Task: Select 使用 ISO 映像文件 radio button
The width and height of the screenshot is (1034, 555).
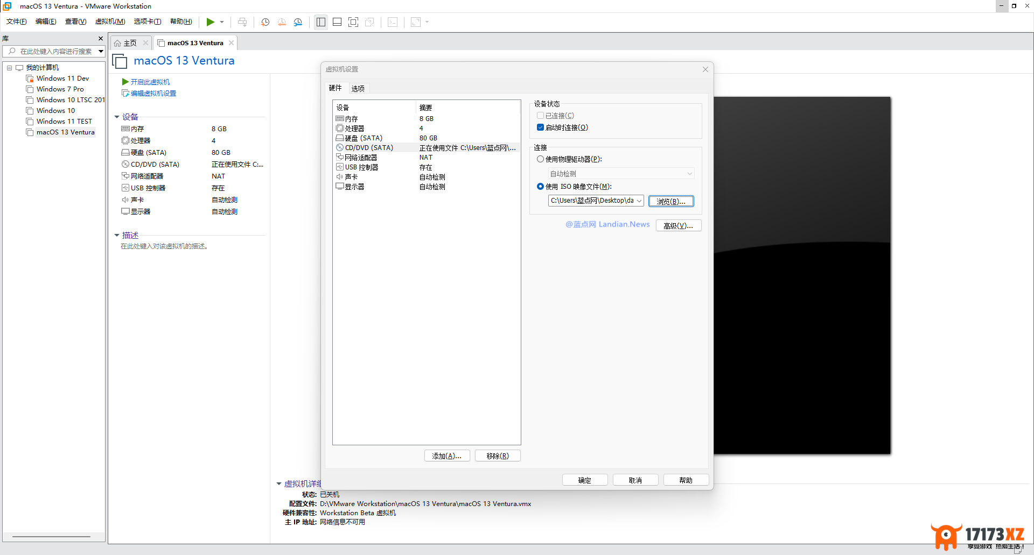Action: pyautogui.click(x=540, y=187)
